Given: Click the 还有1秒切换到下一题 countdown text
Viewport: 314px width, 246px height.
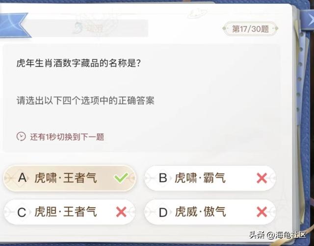Looking at the screenshot, I should point(67,137).
